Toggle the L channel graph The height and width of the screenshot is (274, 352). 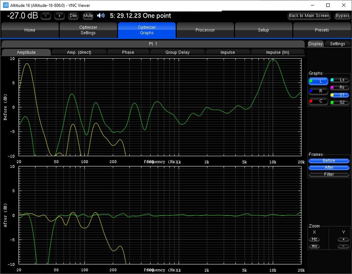(x=318, y=81)
